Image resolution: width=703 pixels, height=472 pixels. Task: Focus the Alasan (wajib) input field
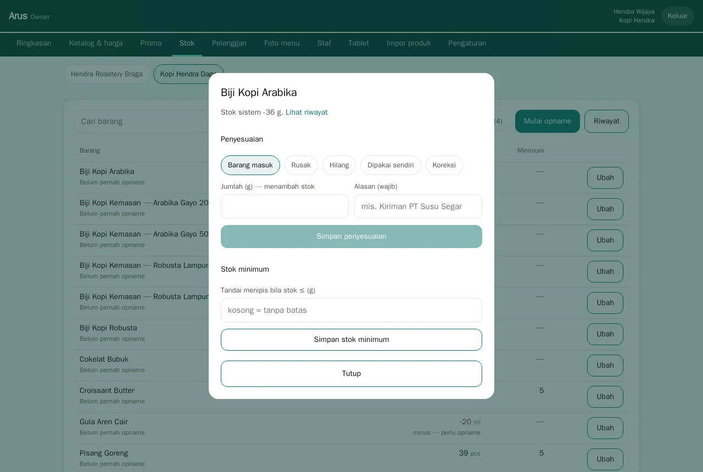pyautogui.click(x=418, y=206)
